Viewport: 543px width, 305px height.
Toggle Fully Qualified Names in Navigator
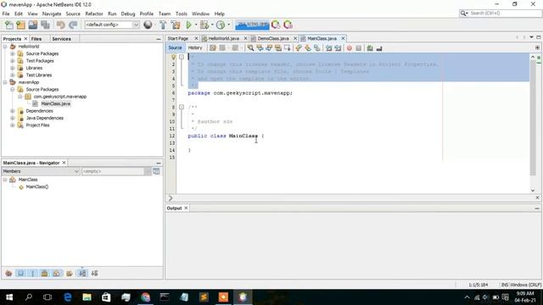point(70,273)
